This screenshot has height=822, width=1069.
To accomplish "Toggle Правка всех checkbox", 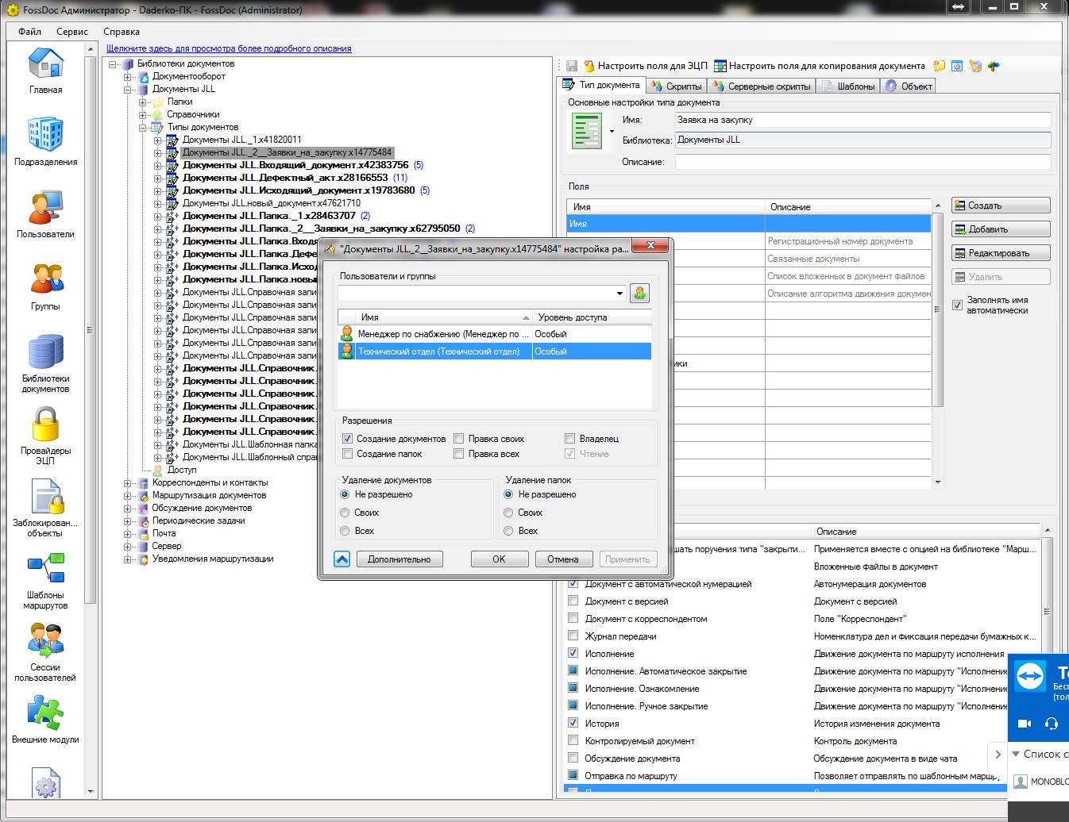I will click(459, 454).
